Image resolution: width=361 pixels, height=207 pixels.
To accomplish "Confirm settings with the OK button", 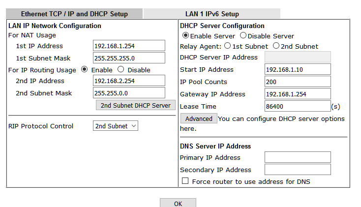I will pos(178,203).
